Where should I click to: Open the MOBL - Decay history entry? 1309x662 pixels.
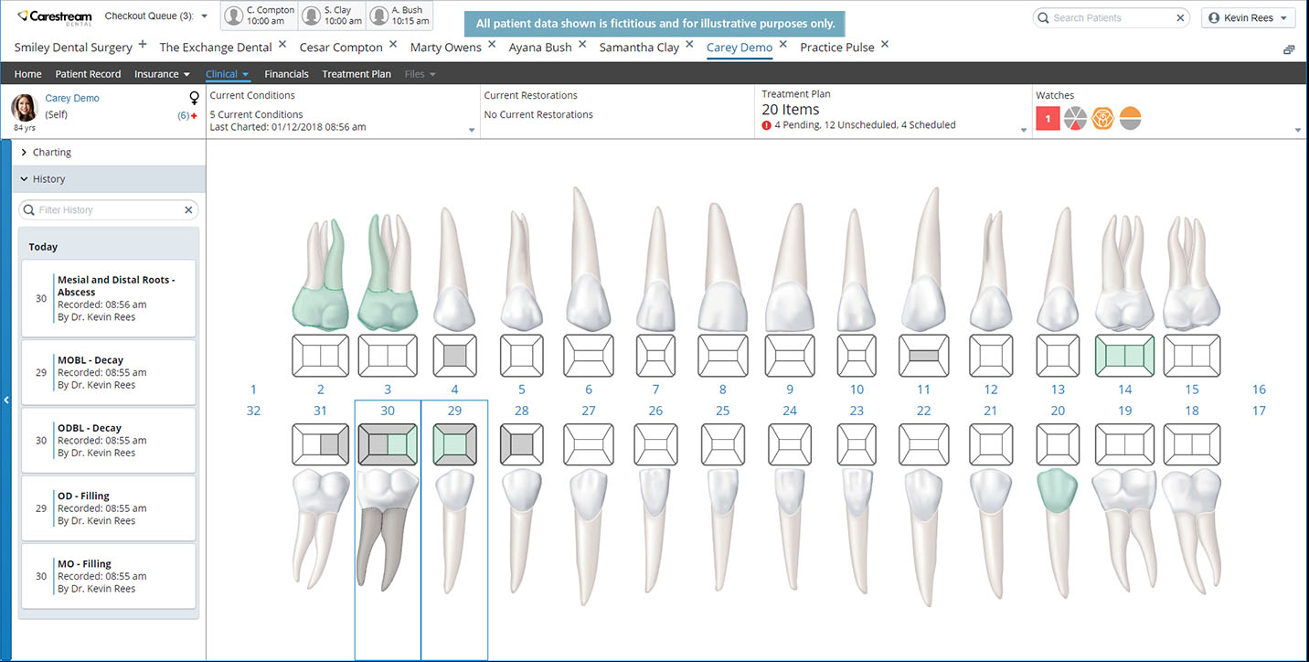pyautogui.click(x=109, y=372)
